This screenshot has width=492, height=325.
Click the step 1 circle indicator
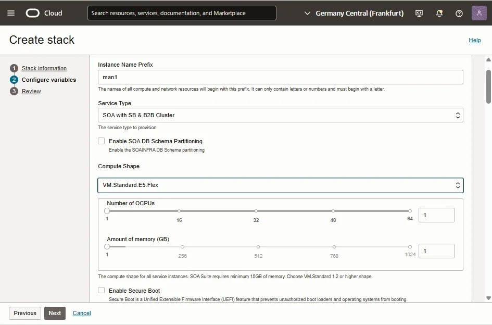click(x=14, y=68)
